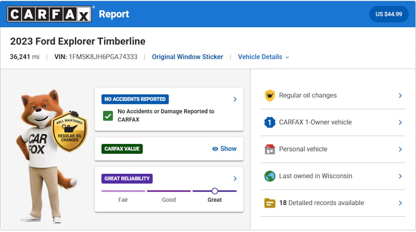Click the reliability slider circle at Great

tap(214, 191)
